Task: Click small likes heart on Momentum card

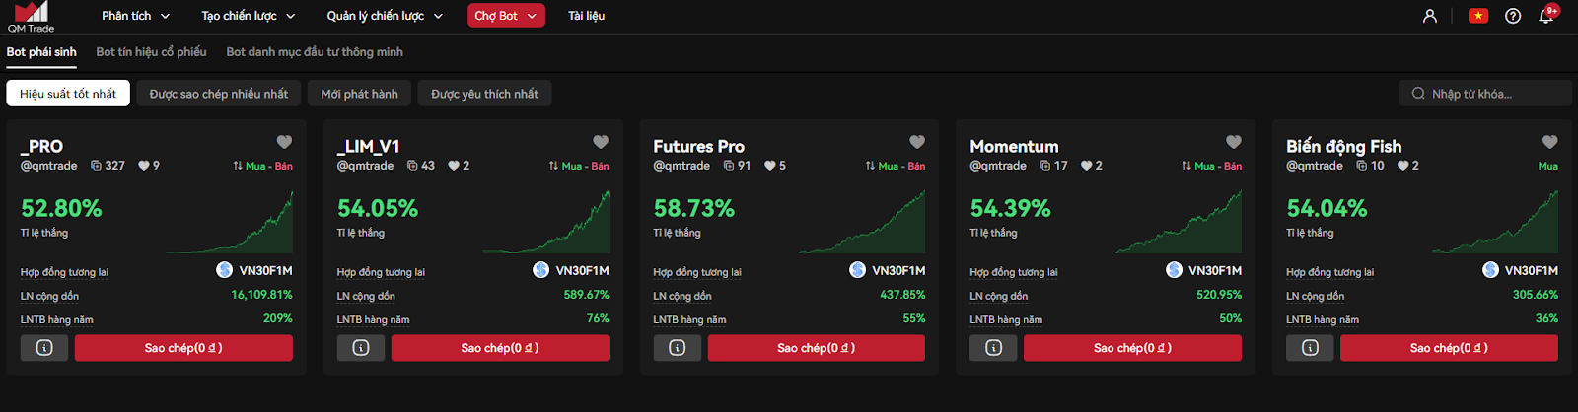Action: [x=1087, y=166]
